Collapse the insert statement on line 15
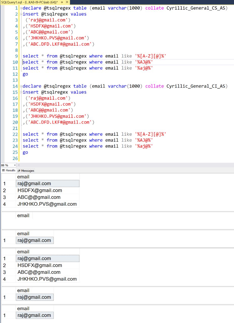234x323 pixels. 21,92
